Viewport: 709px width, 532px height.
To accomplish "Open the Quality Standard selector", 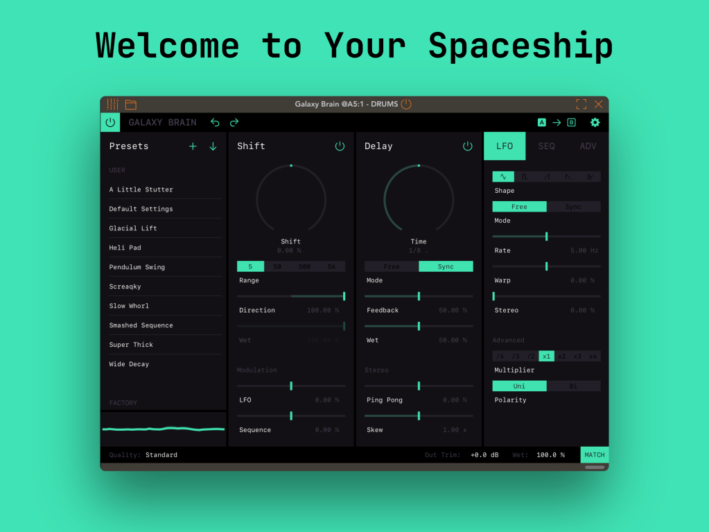I will tap(161, 455).
